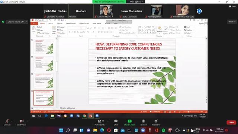Start Video in Zoom controls
The image size is (238, 134).
click(22, 122)
